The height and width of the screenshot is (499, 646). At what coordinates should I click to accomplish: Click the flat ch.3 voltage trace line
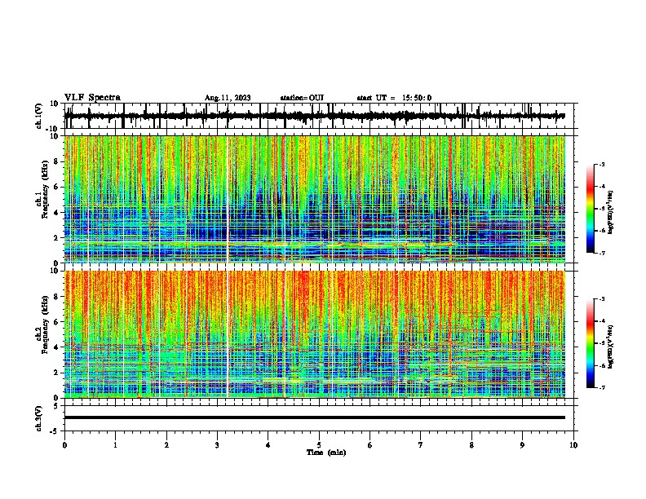pyautogui.click(x=315, y=417)
